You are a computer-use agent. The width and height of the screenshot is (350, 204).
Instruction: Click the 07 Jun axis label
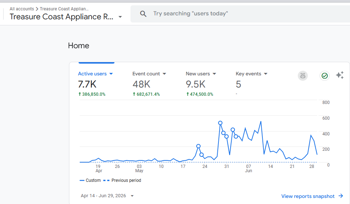248,169
